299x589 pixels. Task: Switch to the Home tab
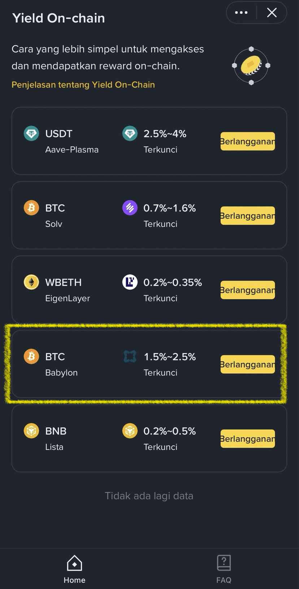pos(74,569)
